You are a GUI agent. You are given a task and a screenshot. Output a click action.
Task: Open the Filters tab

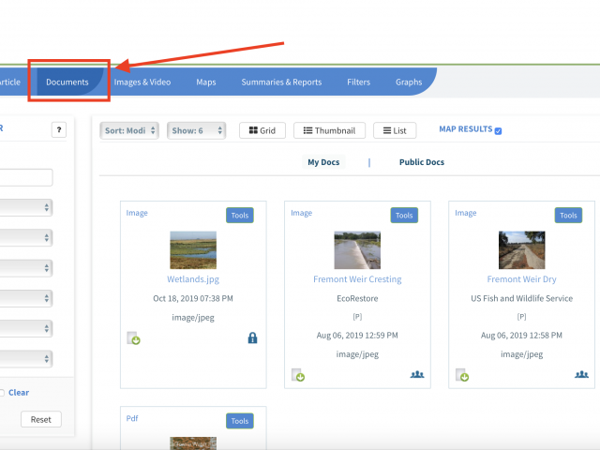[x=358, y=82]
